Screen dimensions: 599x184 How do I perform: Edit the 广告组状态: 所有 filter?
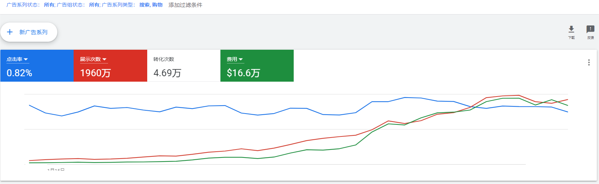click(x=78, y=5)
